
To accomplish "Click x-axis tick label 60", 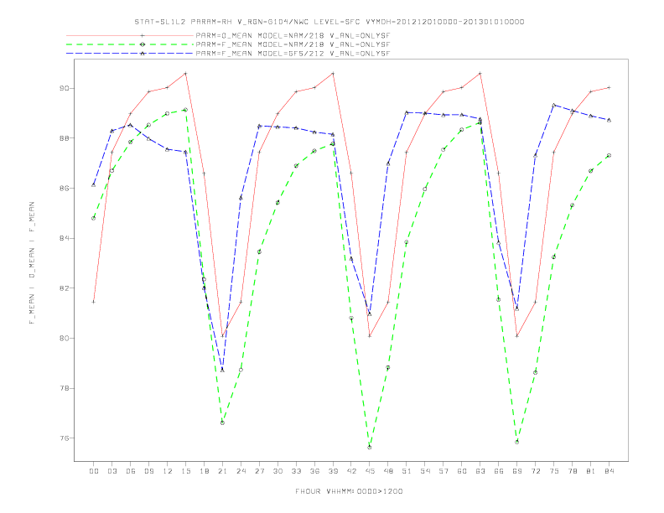I will coord(462,471).
